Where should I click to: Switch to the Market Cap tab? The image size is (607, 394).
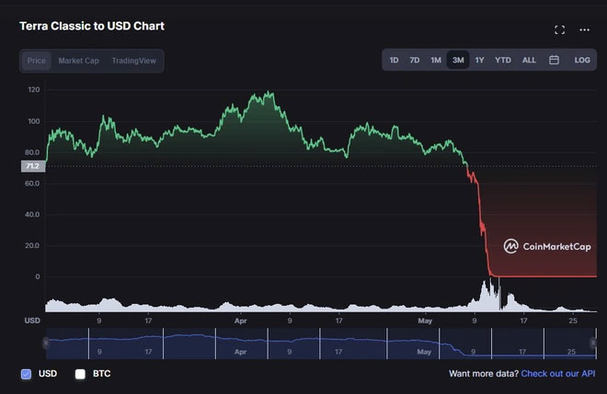point(78,61)
